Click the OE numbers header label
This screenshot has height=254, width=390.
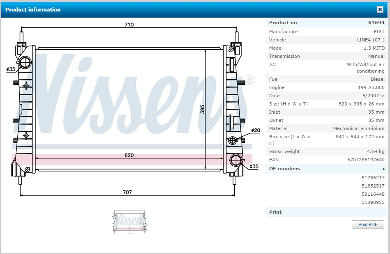pos(284,169)
